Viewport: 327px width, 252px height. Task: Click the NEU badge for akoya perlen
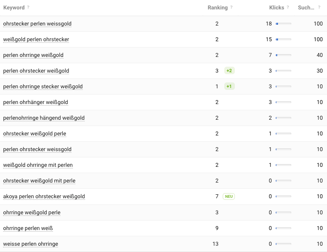[x=229, y=197]
